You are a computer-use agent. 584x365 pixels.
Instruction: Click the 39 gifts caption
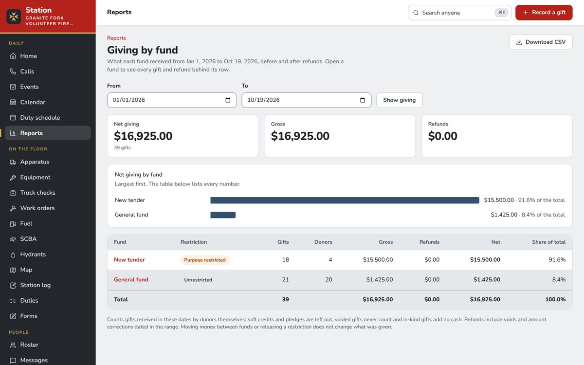(122, 147)
